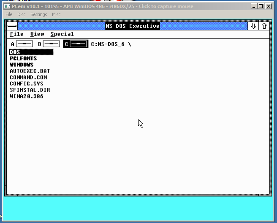The height and width of the screenshot is (223, 277).
Task: Select the PCLFONTS directory
Action: (23, 58)
